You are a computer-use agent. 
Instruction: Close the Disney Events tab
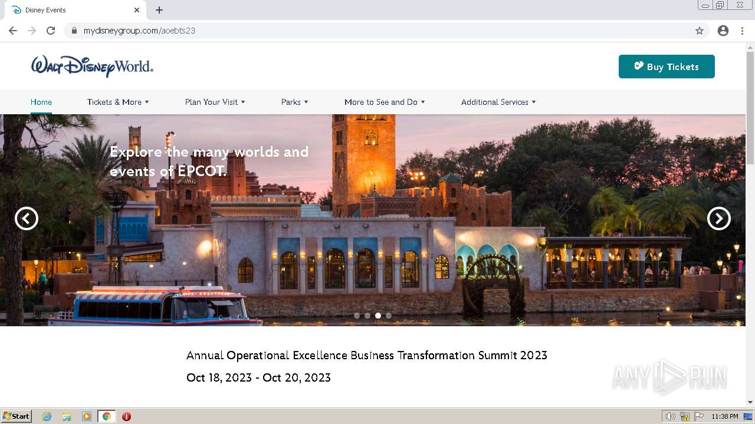(137, 10)
